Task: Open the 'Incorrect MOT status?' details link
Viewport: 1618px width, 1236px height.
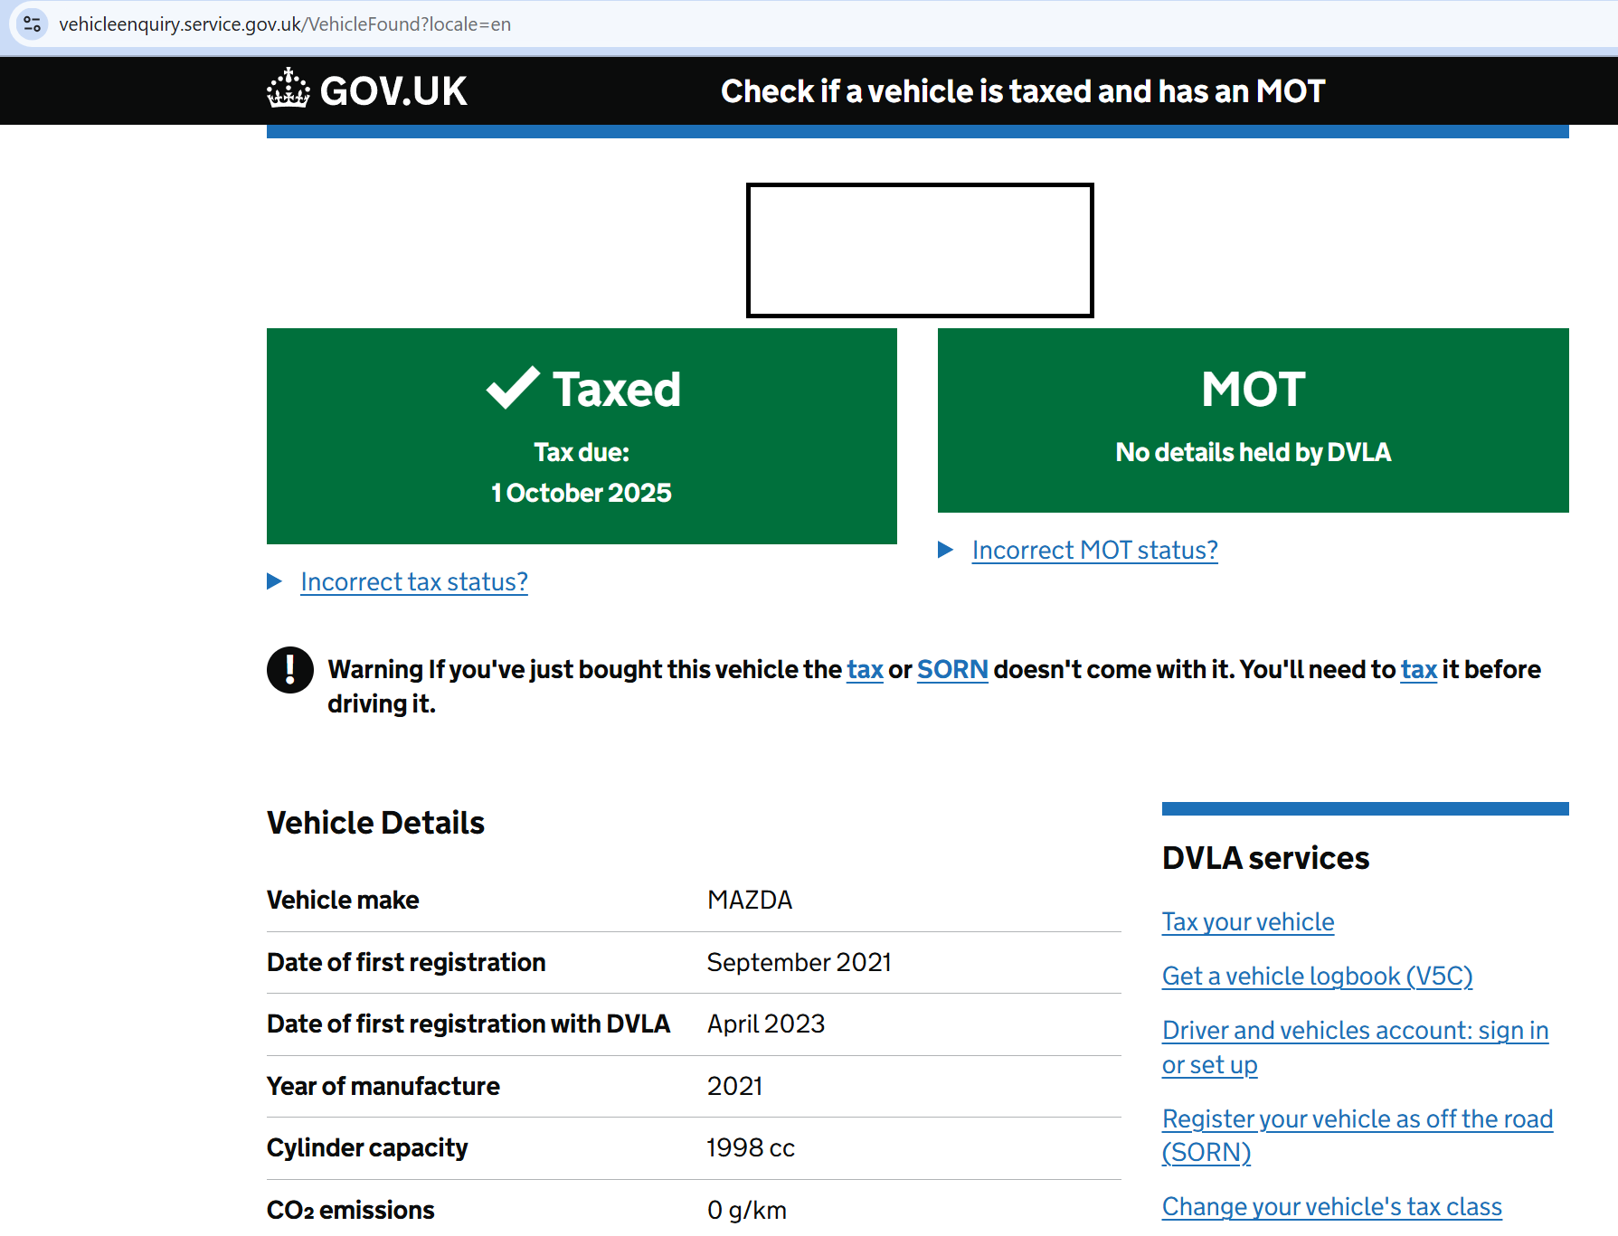Action: (1094, 551)
